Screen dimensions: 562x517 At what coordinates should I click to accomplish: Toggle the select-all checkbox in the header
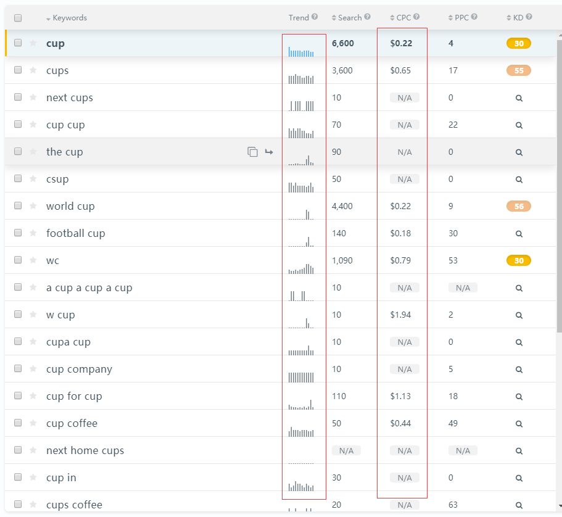click(x=18, y=18)
